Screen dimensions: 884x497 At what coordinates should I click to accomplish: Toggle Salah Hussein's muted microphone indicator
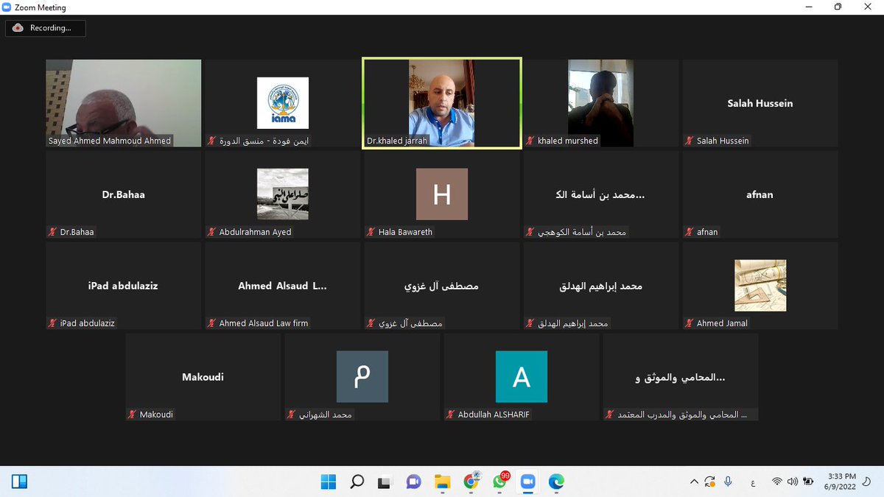pyautogui.click(x=689, y=140)
